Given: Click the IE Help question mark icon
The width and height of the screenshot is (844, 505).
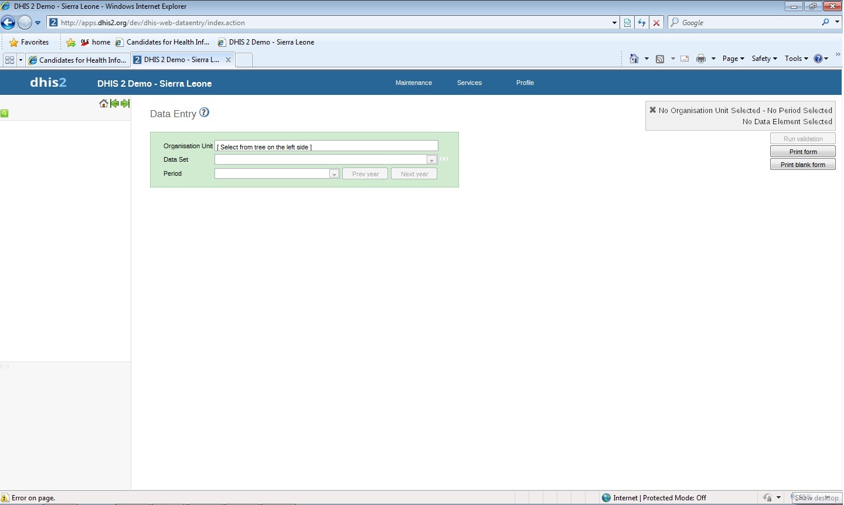Looking at the screenshot, I should tap(818, 59).
